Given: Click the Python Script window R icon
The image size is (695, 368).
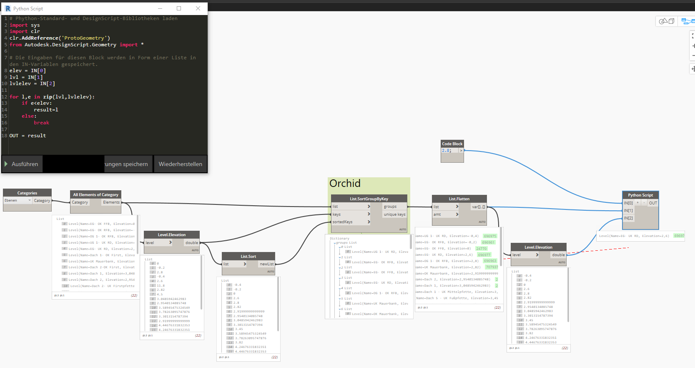Looking at the screenshot, I should coord(8,8).
